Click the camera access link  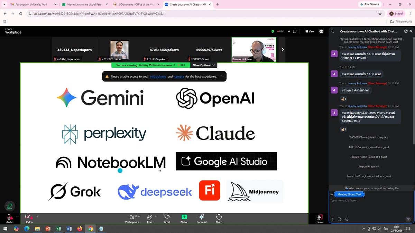(x=179, y=76)
